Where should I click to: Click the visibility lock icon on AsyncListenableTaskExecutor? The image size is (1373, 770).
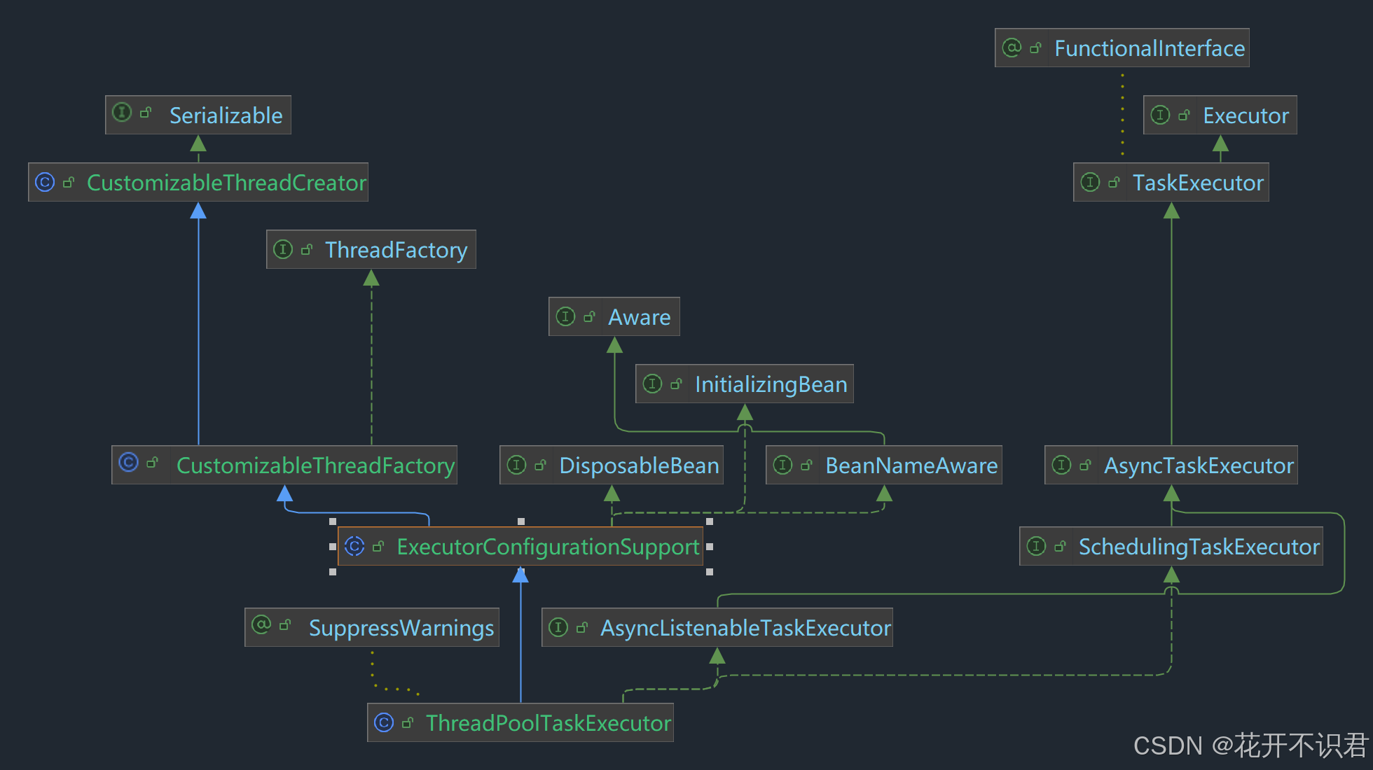point(581,627)
